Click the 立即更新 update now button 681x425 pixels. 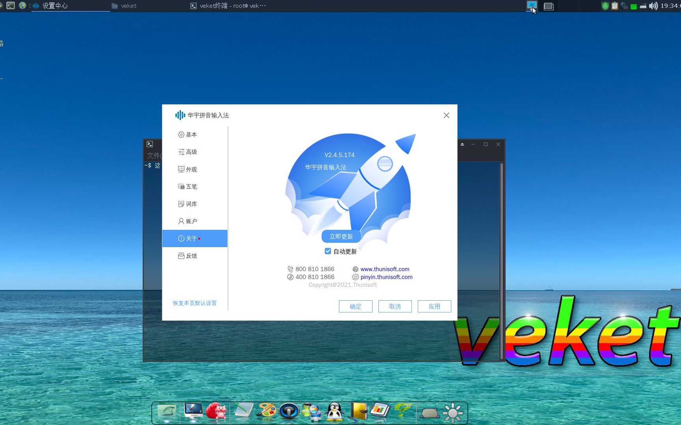tap(341, 237)
